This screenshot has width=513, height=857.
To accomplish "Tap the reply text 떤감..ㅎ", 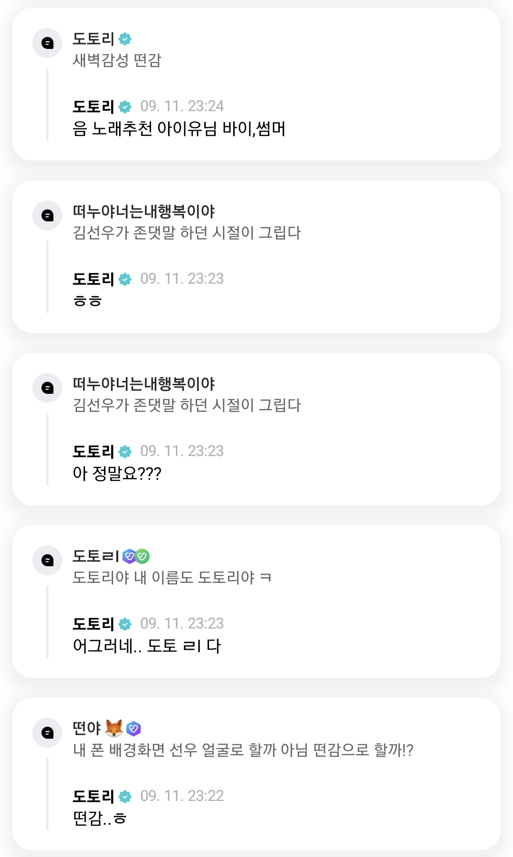I will [x=99, y=819].
